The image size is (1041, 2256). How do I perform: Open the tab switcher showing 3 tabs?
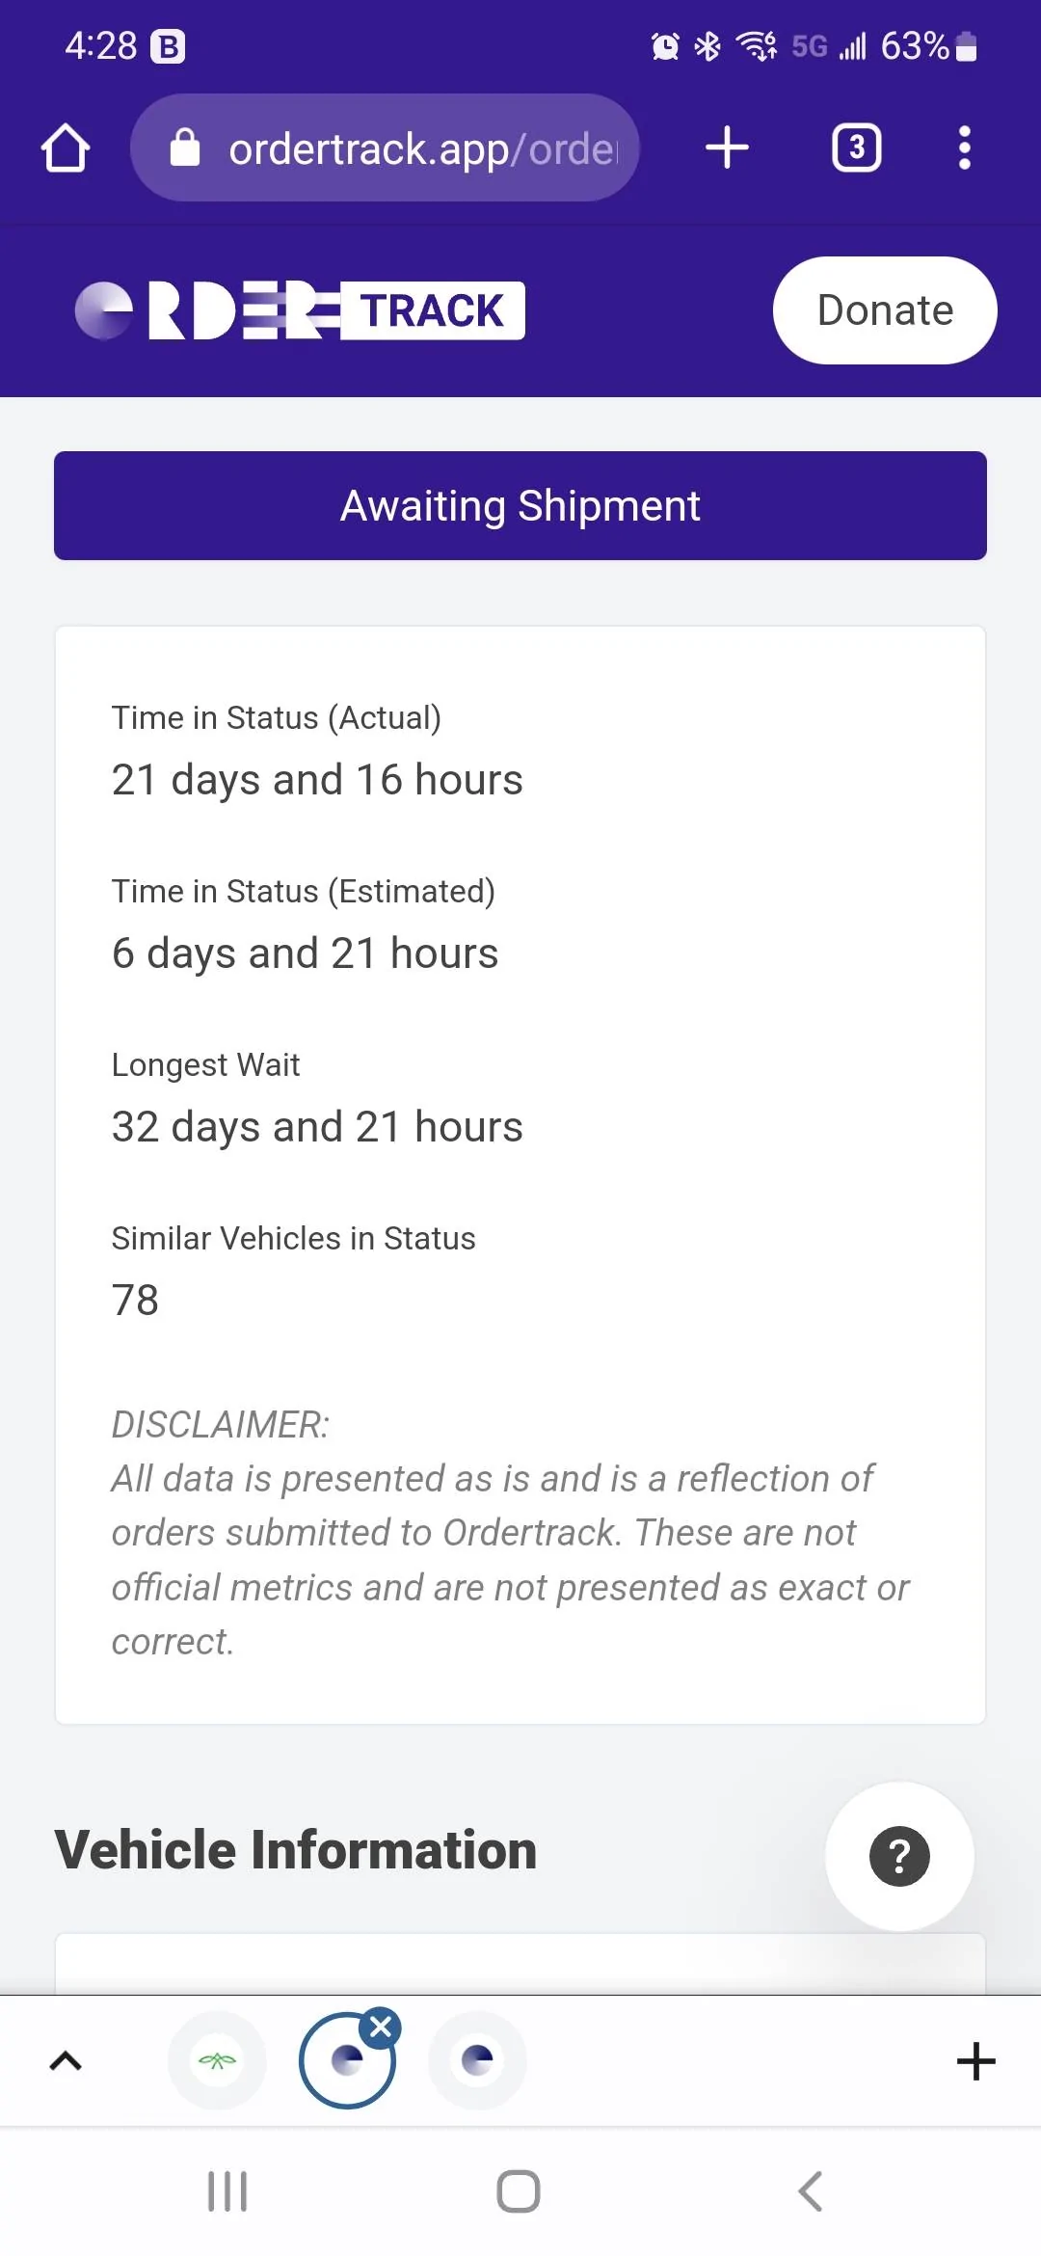click(856, 148)
